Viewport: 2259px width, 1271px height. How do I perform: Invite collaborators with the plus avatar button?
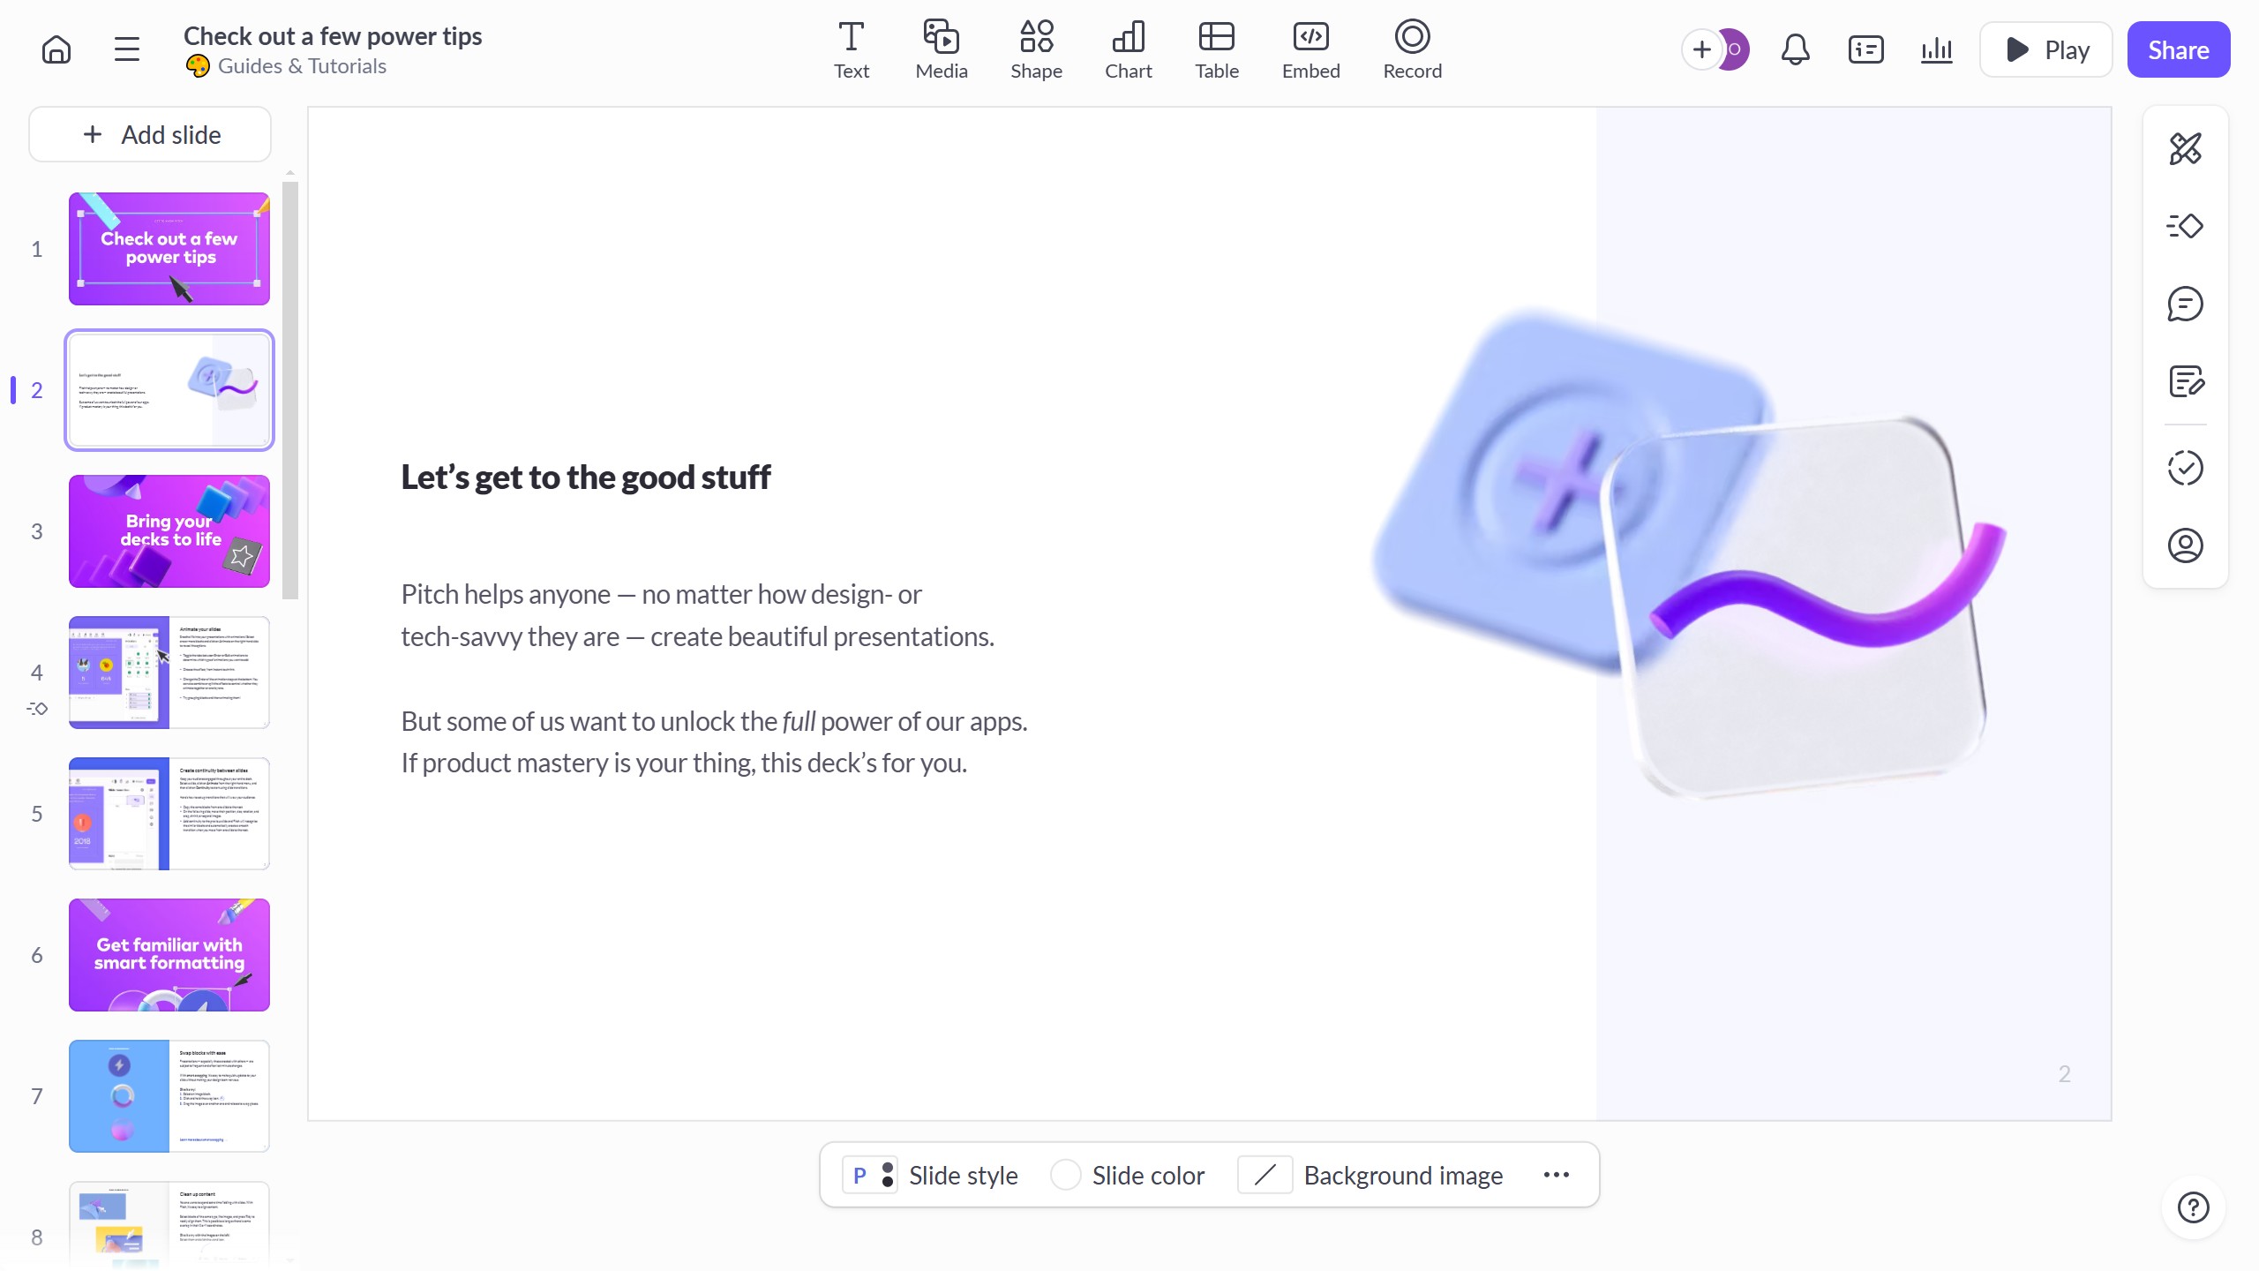[x=1701, y=50]
